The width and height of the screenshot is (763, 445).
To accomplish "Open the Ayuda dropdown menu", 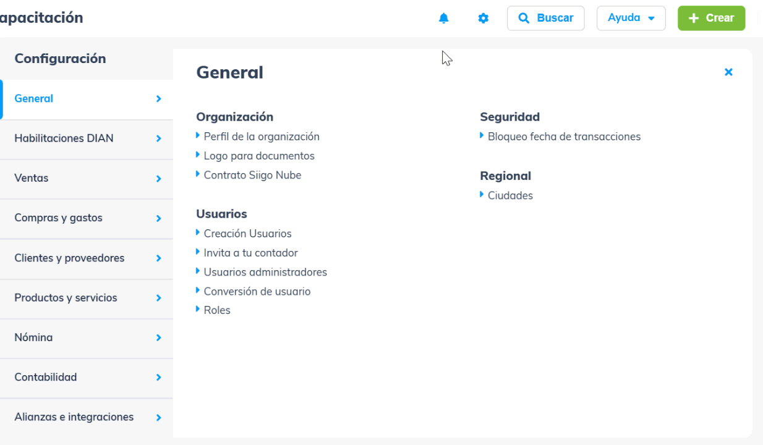I will tap(631, 19).
